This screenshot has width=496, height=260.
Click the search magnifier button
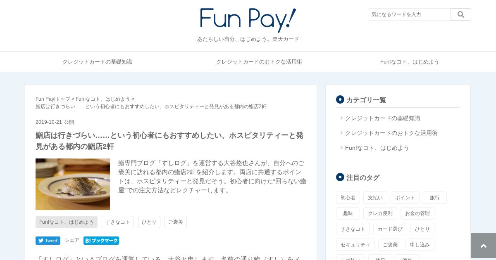click(461, 14)
